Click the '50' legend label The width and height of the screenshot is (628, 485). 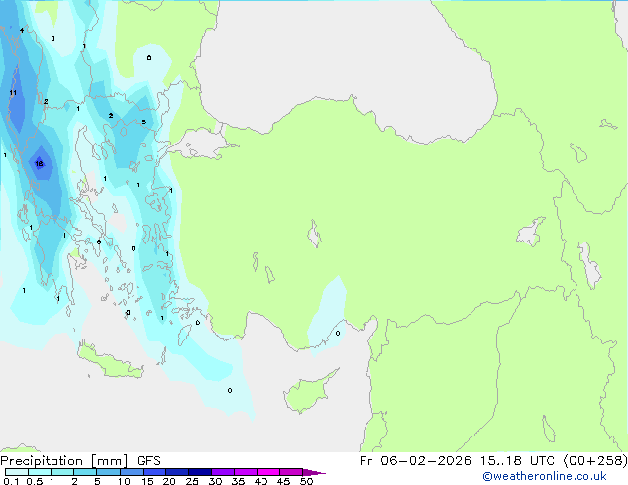[306, 481]
